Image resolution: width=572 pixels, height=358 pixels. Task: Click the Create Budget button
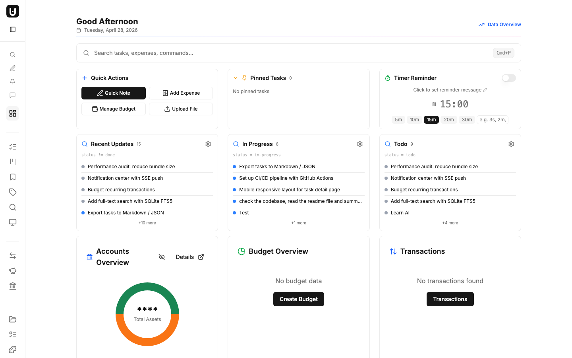click(x=298, y=299)
